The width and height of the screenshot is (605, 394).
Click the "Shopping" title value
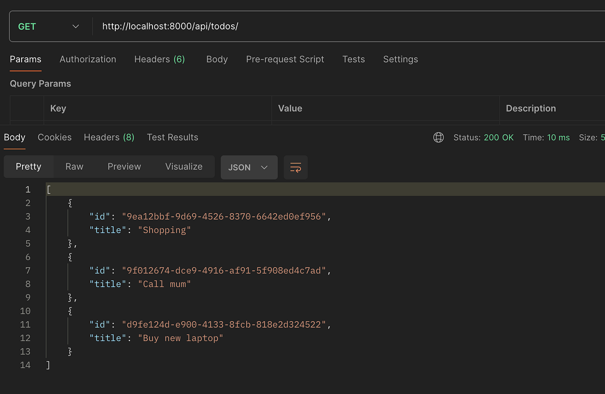point(164,230)
